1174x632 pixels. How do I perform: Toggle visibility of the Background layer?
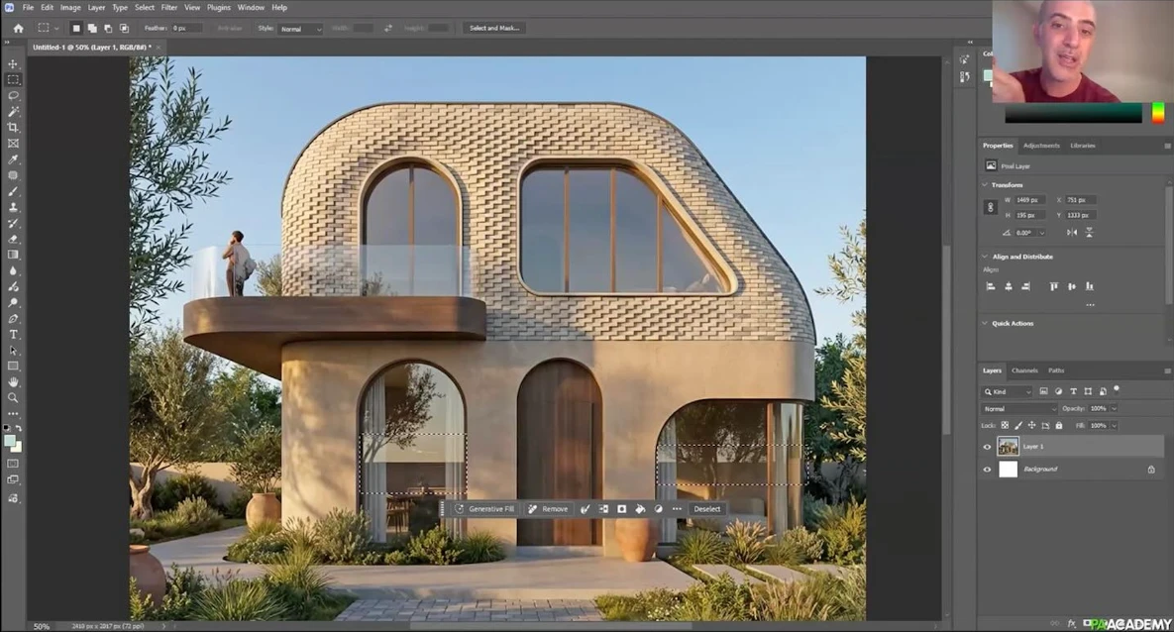click(987, 470)
